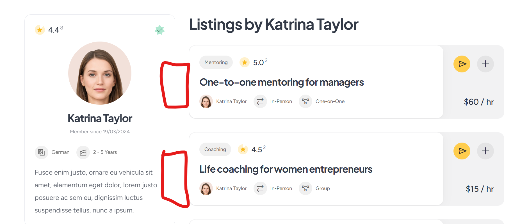
Task: Click the star icon beside 5.0 rating
Action: [x=245, y=62]
